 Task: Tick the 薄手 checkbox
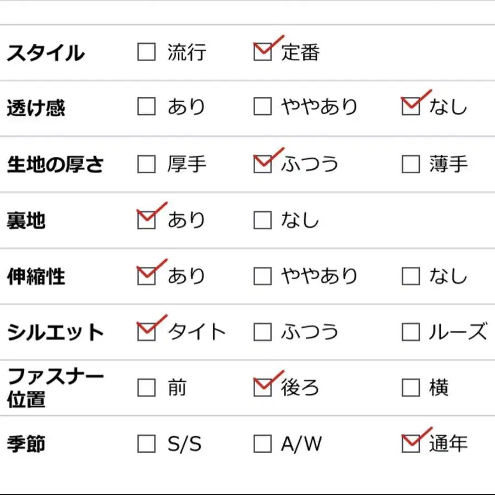(411, 164)
